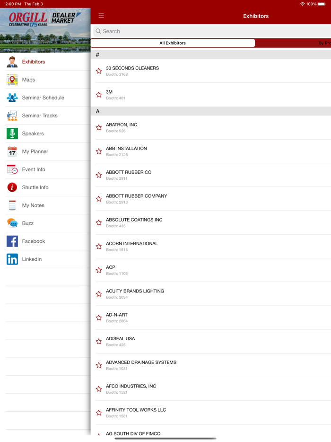Open the Exhibitors sidebar link
The width and height of the screenshot is (331, 442).
(34, 62)
